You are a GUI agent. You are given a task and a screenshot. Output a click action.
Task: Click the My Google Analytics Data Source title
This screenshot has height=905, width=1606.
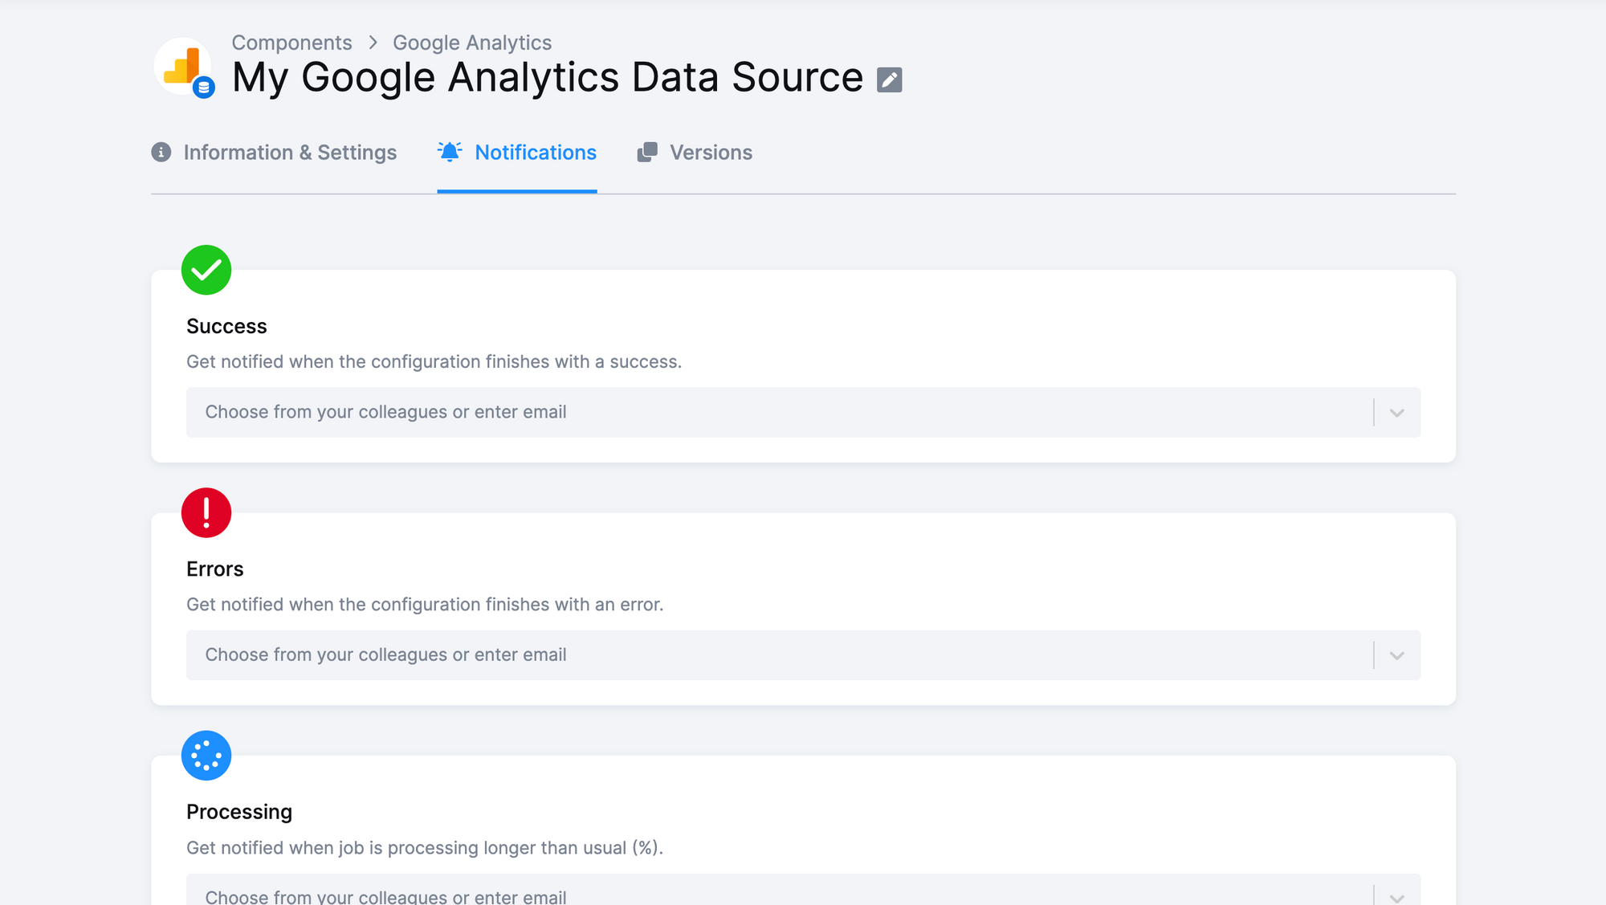click(x=547, y=78)
